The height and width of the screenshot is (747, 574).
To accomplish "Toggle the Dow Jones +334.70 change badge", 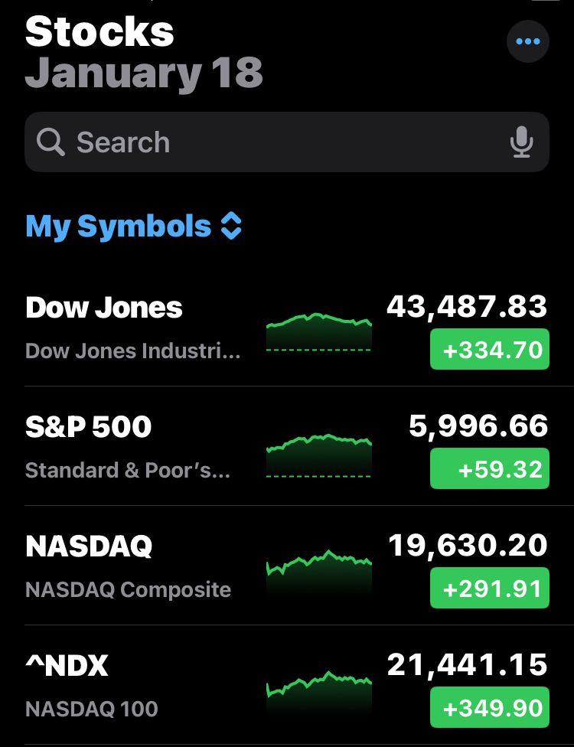I will 490,350.
